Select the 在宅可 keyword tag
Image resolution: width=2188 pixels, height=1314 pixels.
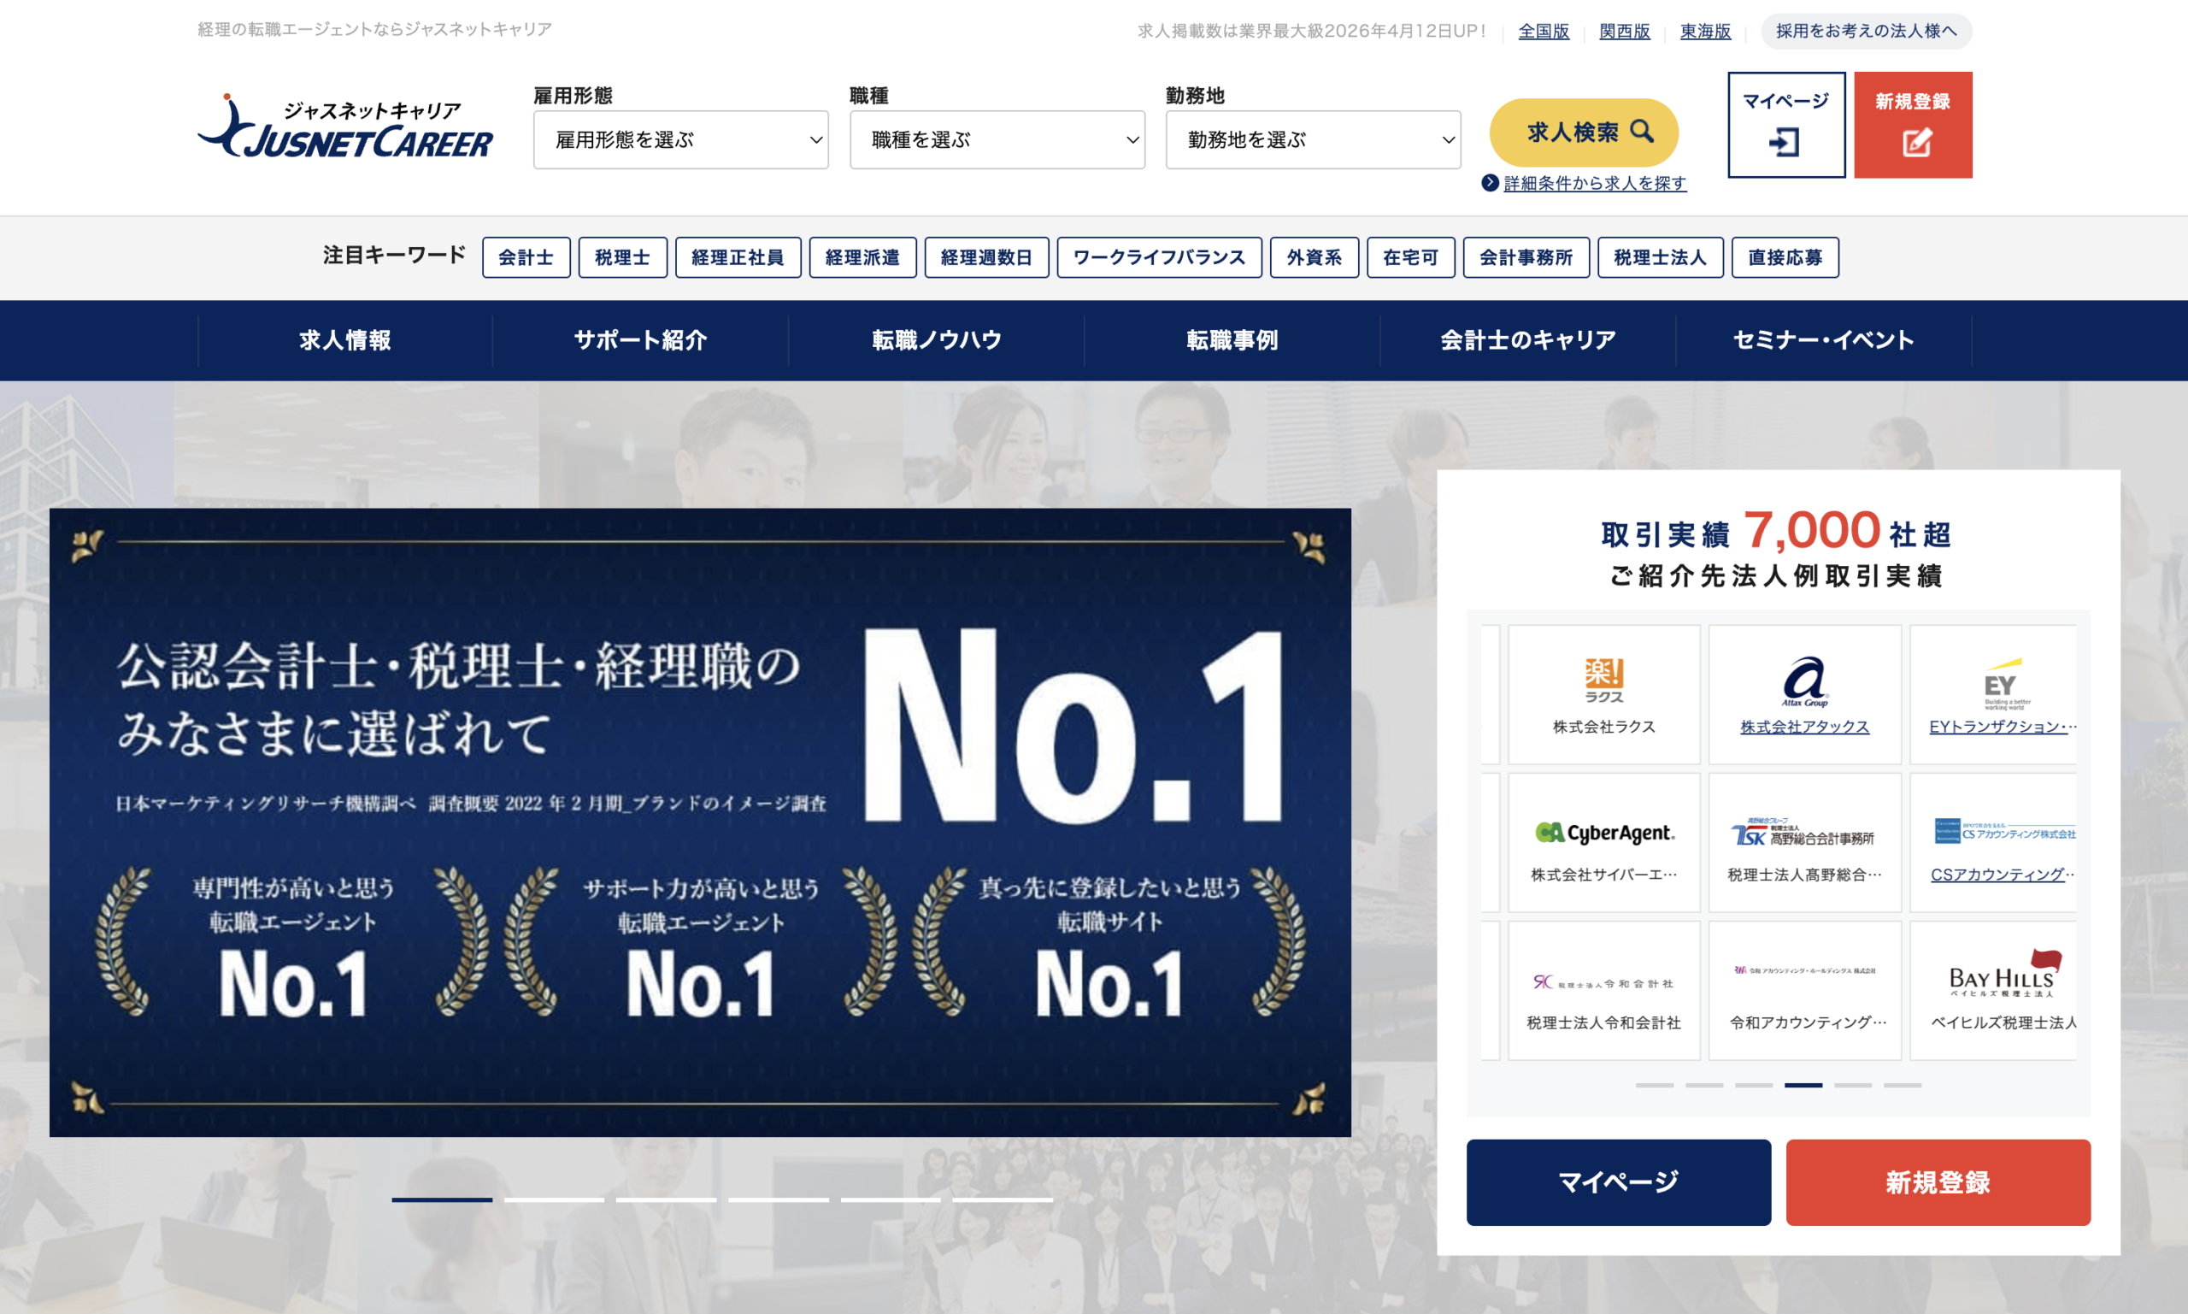click(1410, 257)
